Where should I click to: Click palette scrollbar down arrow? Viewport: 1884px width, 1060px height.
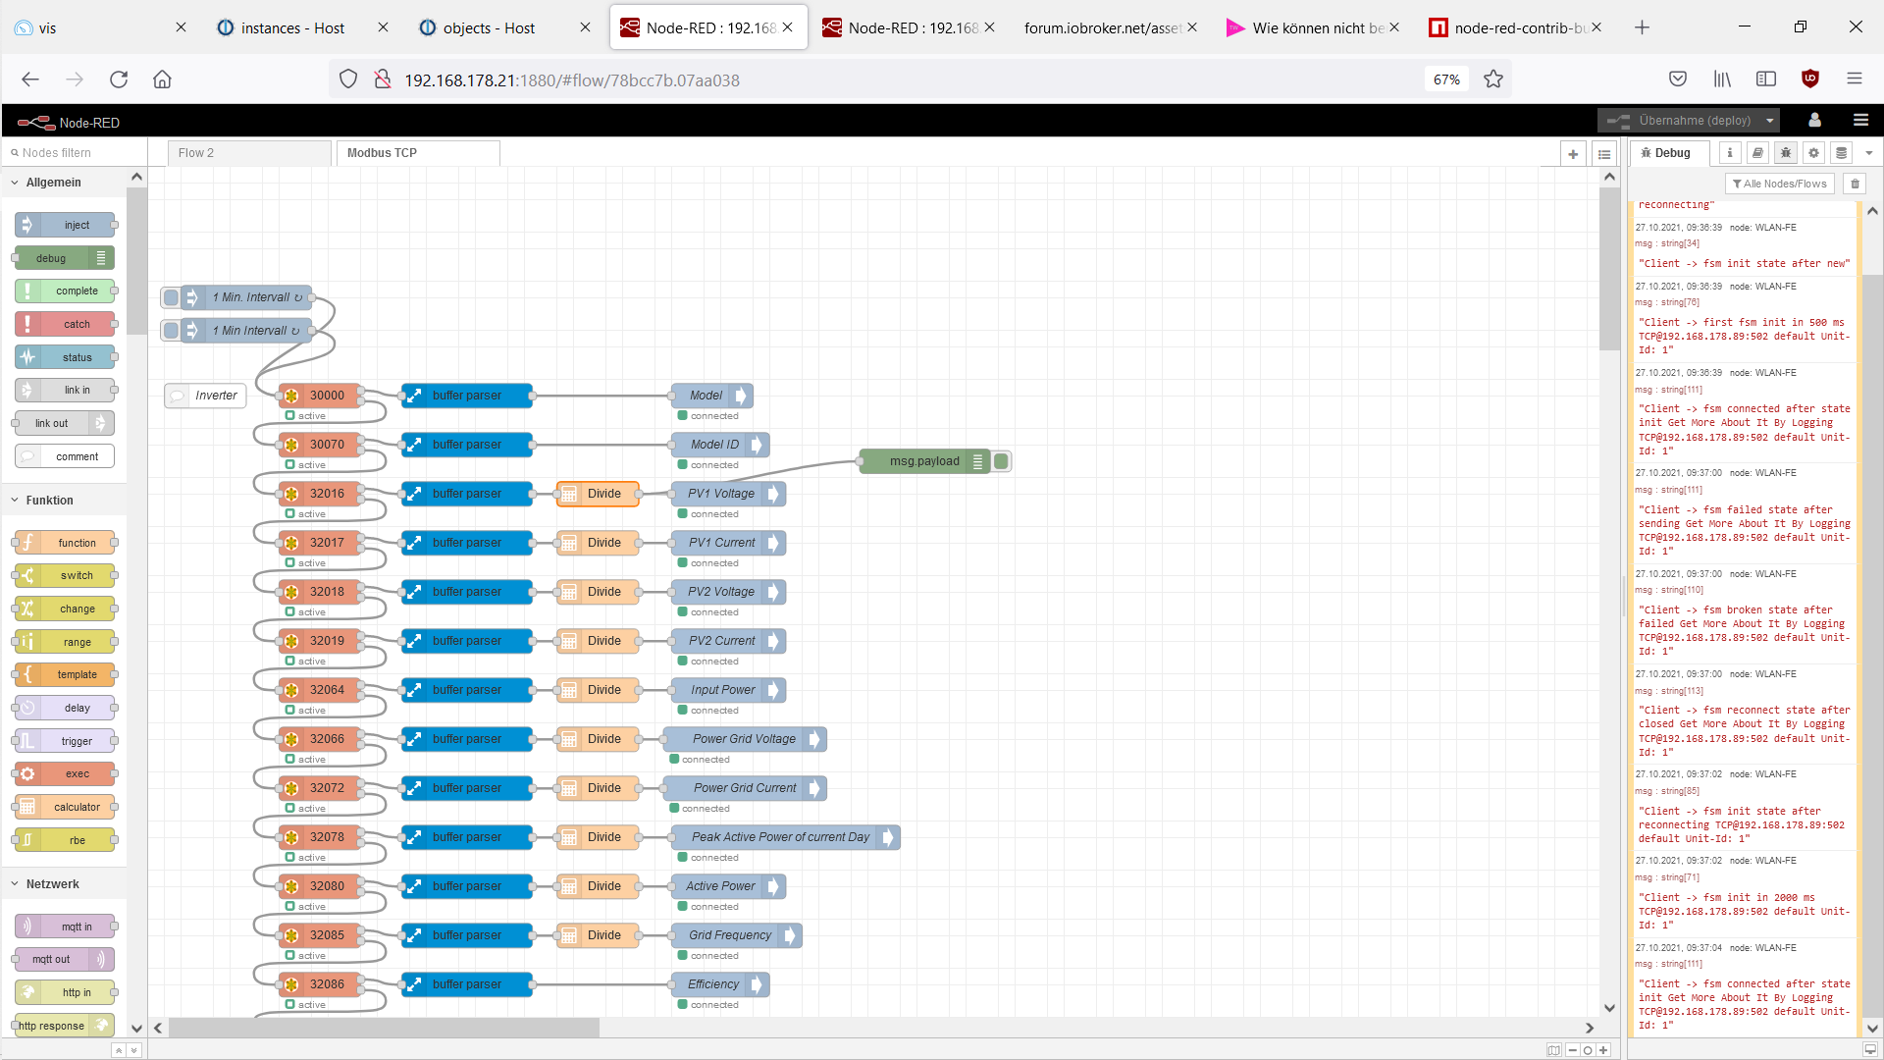tap(136, 1028)
